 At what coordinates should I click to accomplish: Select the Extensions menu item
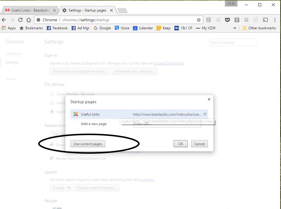[14, 54]
